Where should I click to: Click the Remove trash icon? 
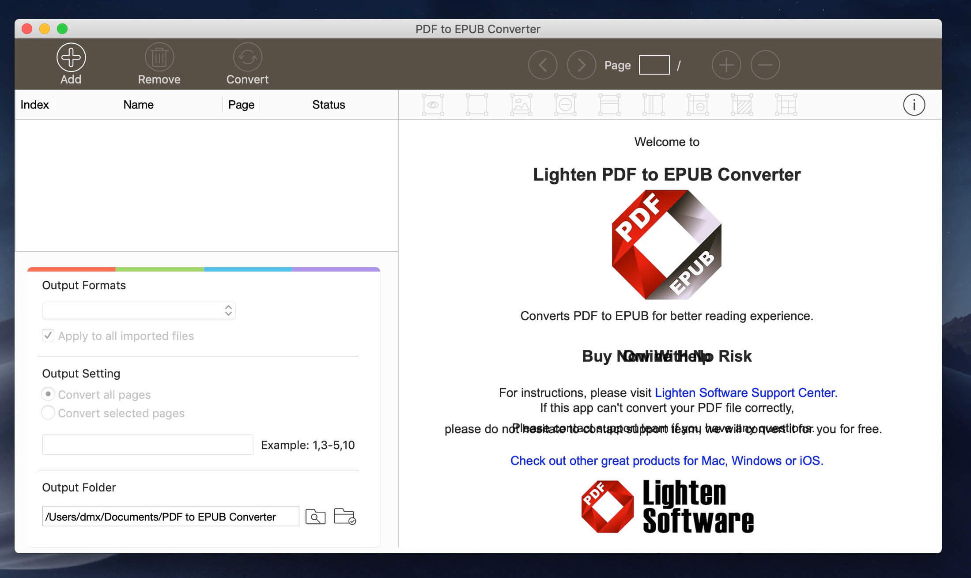159,57
